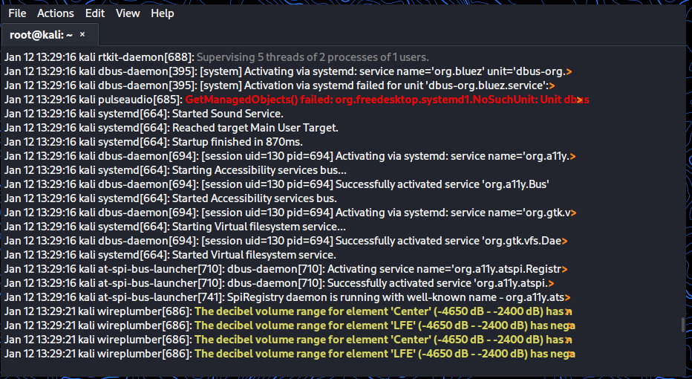Viewport: 692px width, 379px height.
Task: Open the Edit menu
Action: (x=95, y=13)
